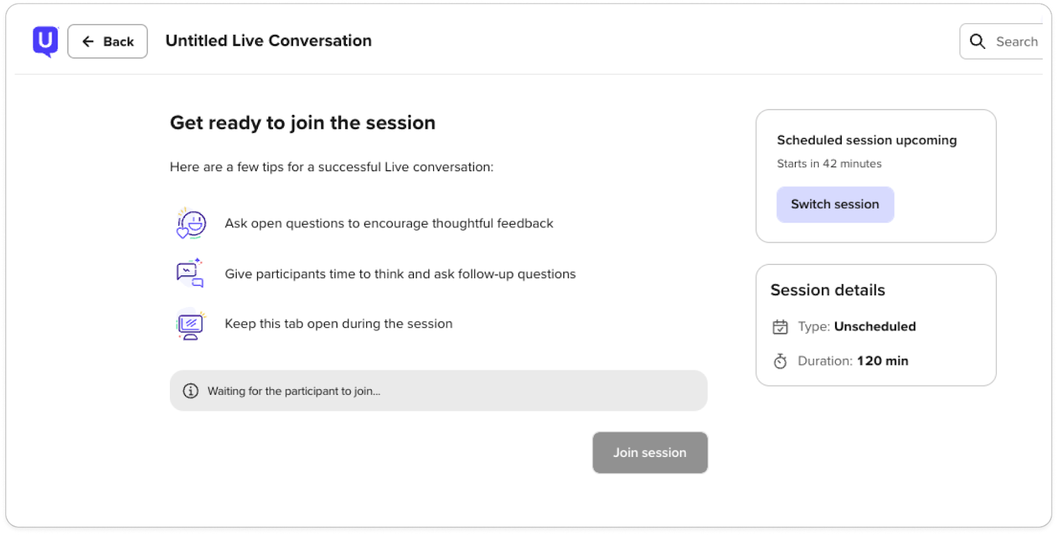The width and height of the screenshot is (1058, 535).
Task: Click the chat bubbles tip icon
Action: [190, 273]
